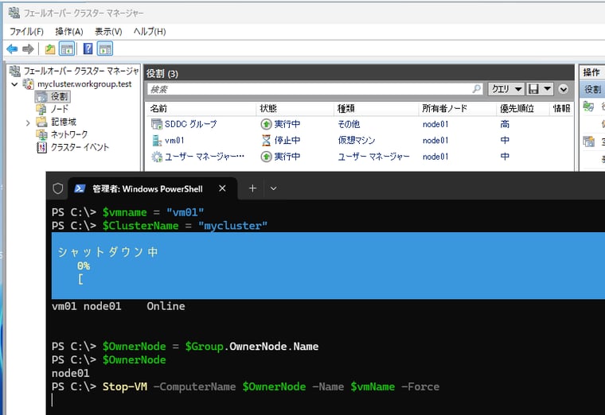The height and width of the screenshot is (415, 605).
Task: Select the ユーザー マネージャー role row
Action: point(359,157)
